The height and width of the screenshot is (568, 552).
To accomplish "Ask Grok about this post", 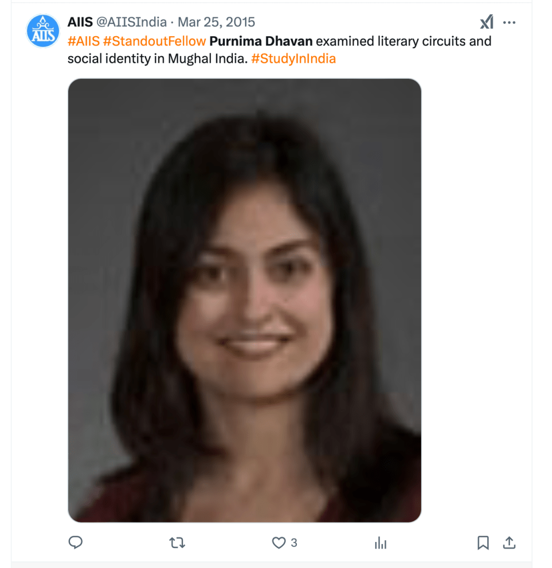I will click(x=487, y=22).
